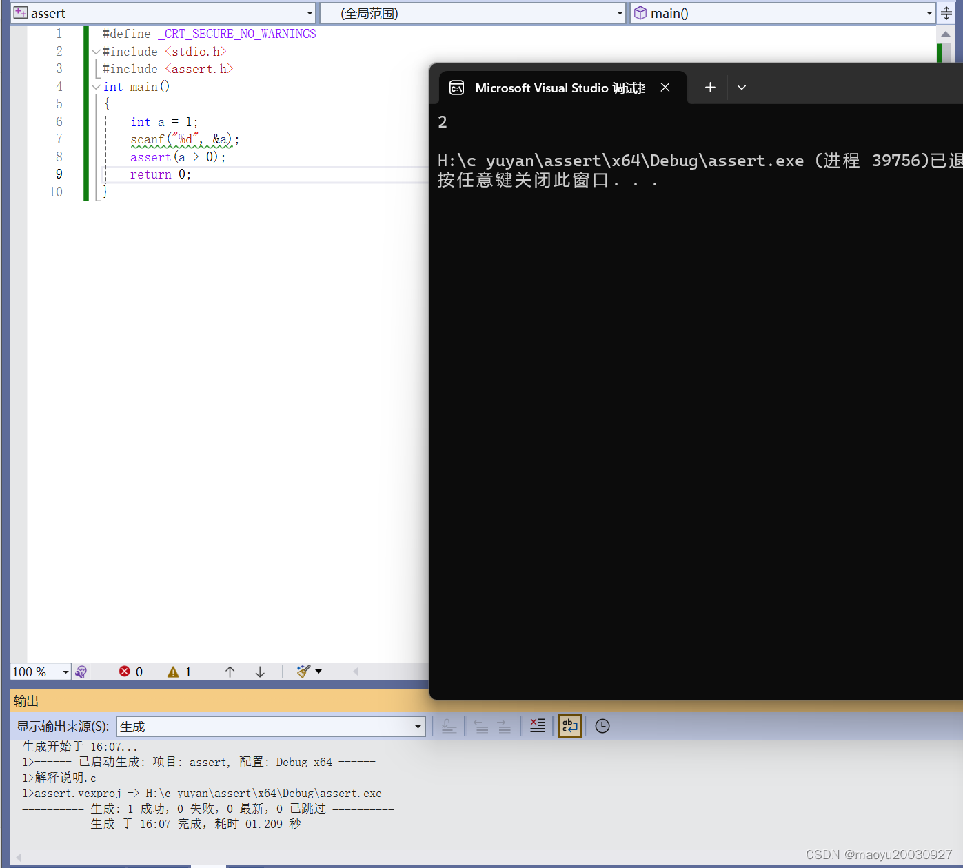Collapse the include block at line 2

(95, 51)
